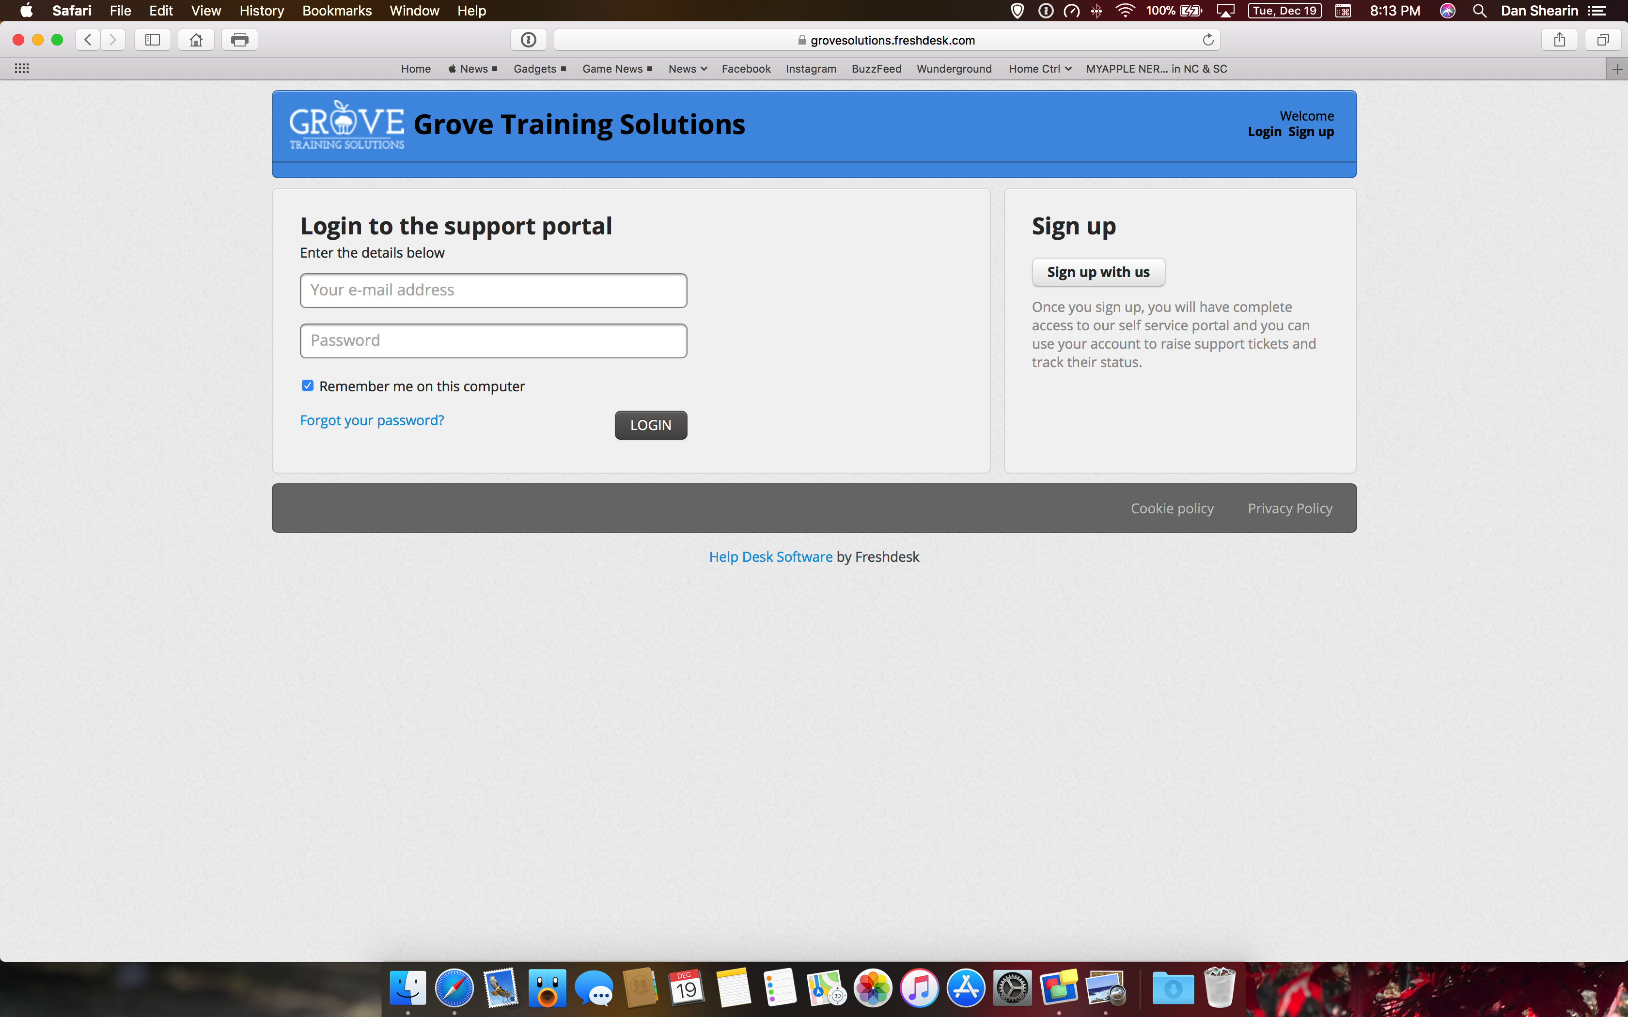Open the View menu
Screen dimensions: 1628x1017
206,11
